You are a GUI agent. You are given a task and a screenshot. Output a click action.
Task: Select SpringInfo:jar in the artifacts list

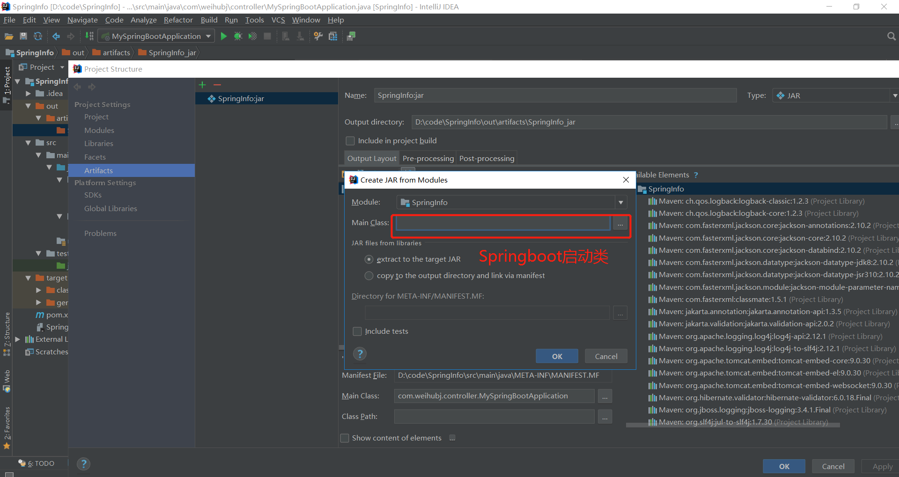click(x=266, y=99)
